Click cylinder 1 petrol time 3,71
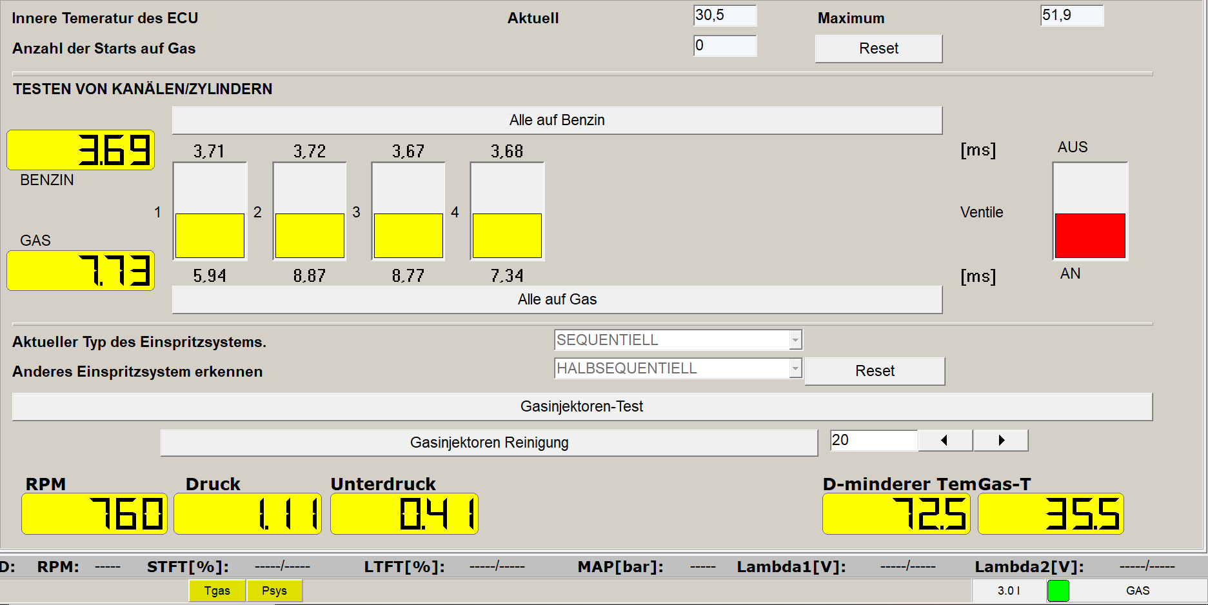This screenshot has height=605, width=1208. (209, 152)
